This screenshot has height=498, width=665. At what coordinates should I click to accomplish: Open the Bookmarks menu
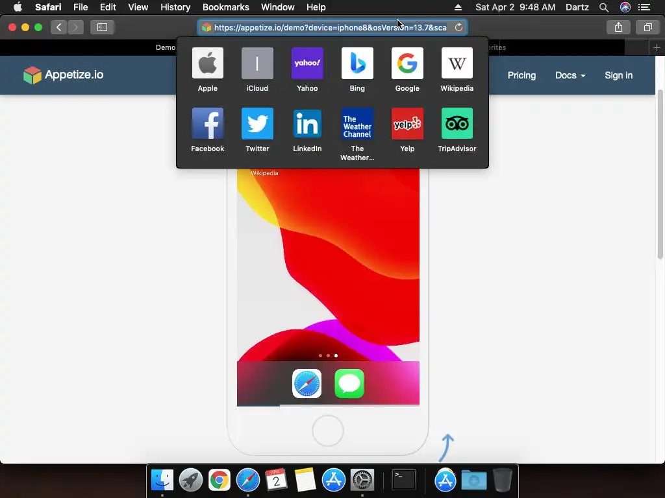click(x=225, y=7)
